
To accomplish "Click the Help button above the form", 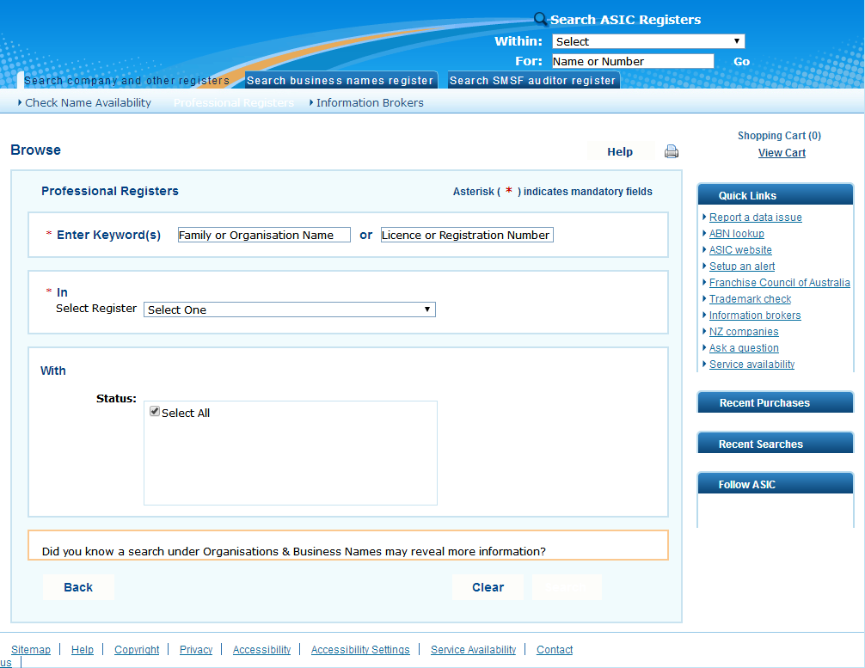I will click(x=620, y=151).
